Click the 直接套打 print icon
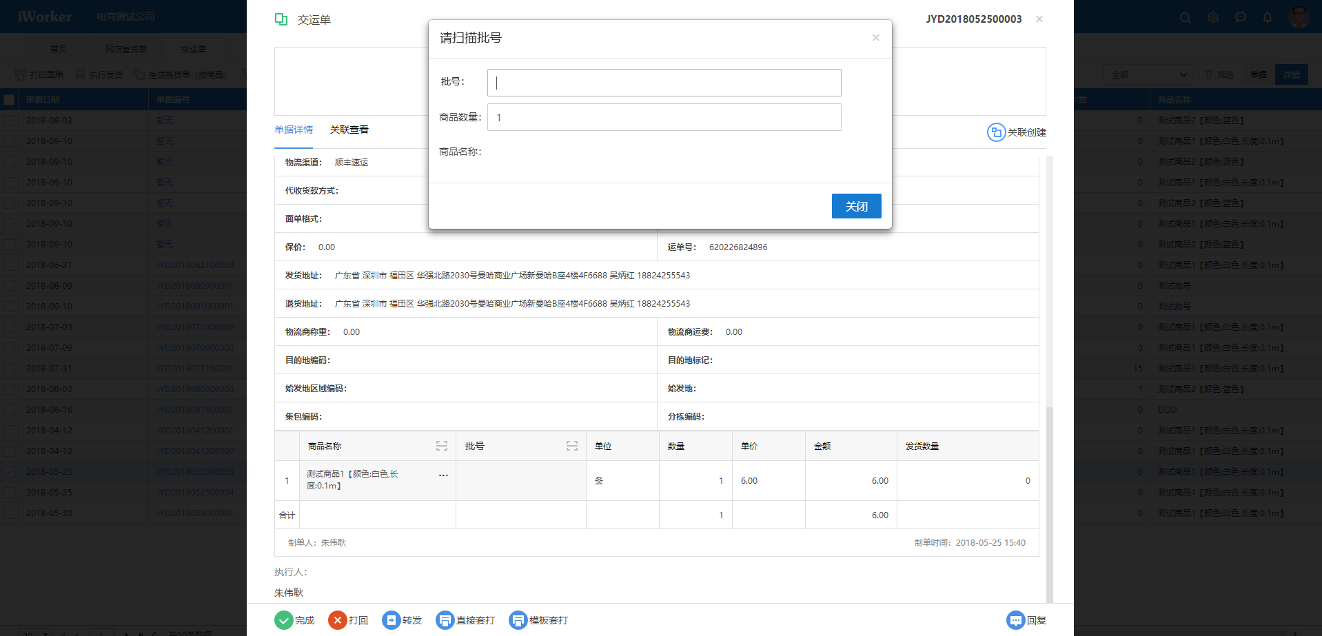Viewport: 1322px width, 636px height. coord(445,620)
